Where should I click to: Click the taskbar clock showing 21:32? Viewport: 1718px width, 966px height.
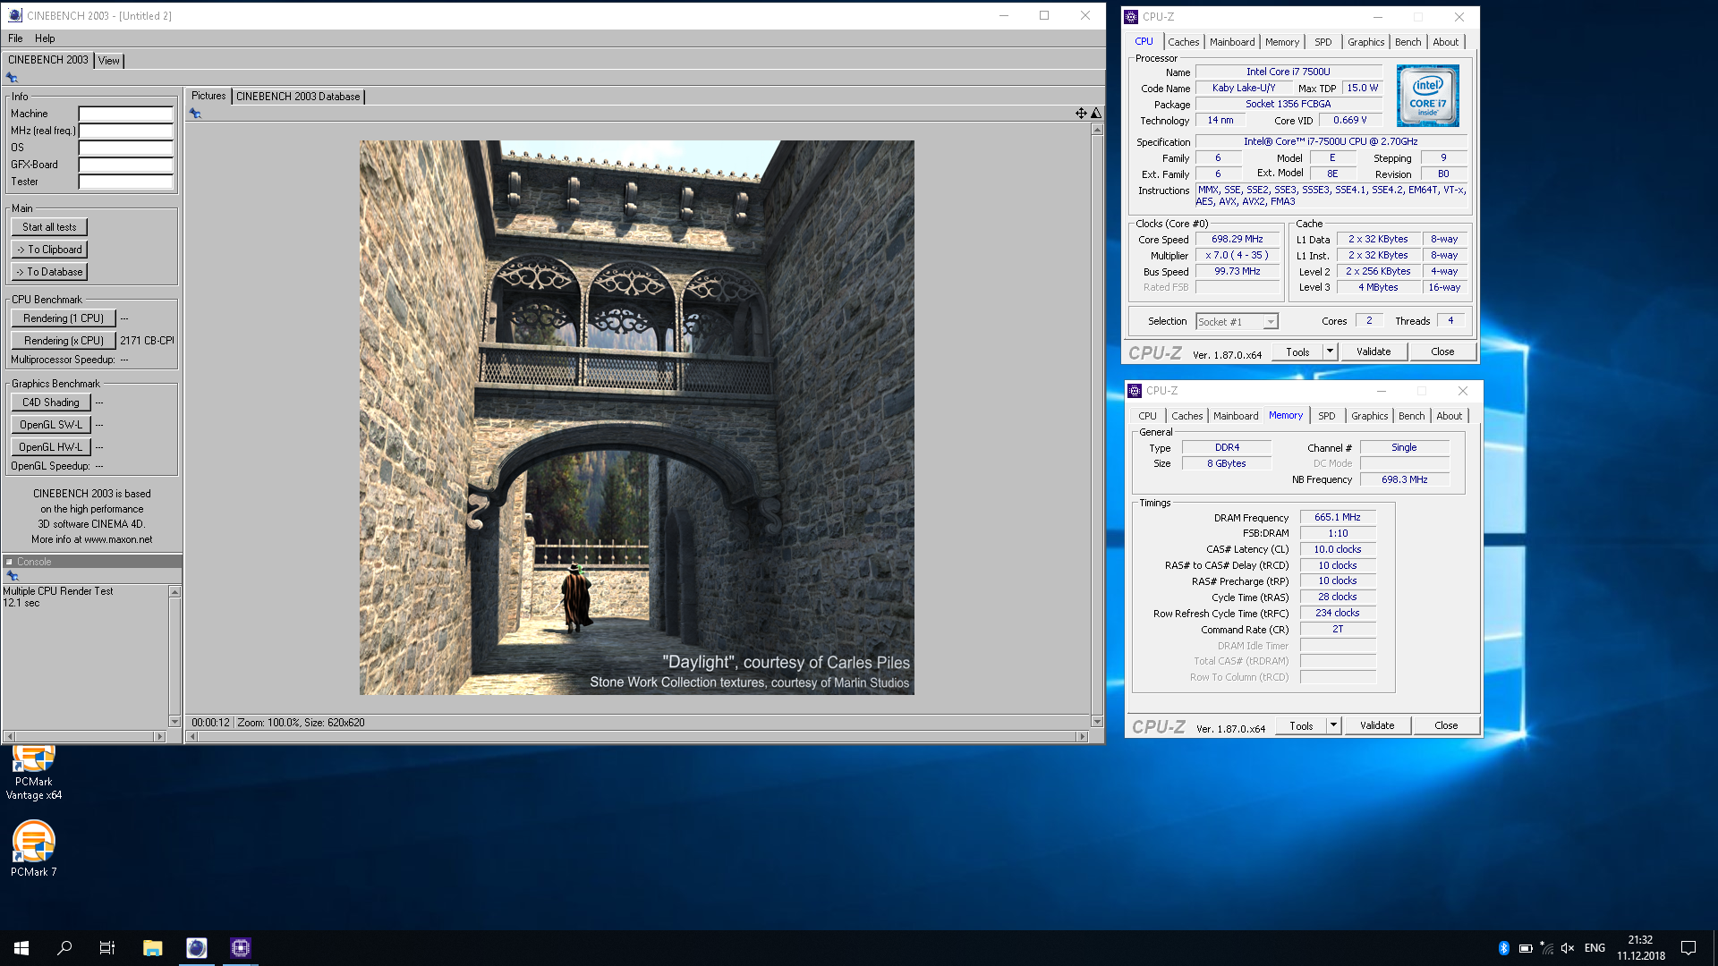coord(1640,948)
